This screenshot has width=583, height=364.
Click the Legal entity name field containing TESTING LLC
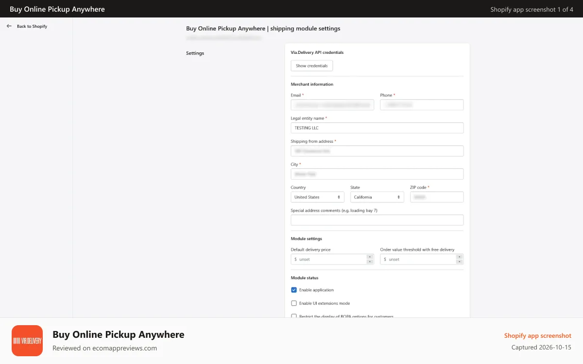[377, 128]
